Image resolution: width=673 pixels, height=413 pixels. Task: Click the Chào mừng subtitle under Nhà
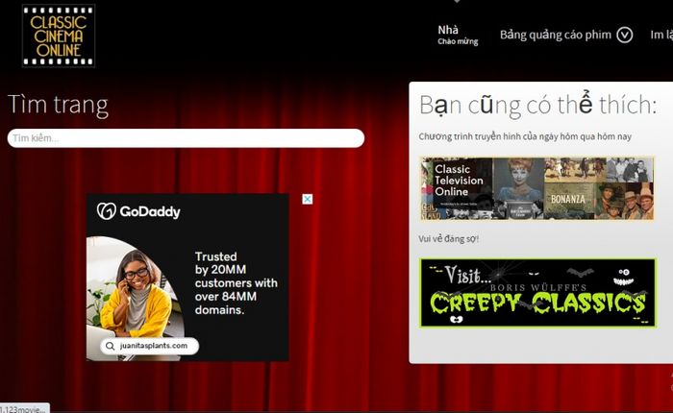458,41
